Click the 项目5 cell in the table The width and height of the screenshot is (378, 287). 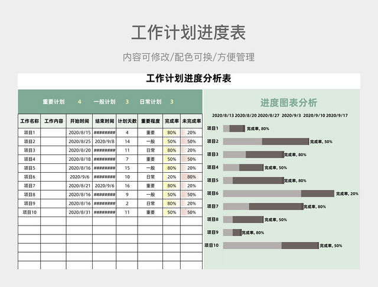[x=30, y=168]
